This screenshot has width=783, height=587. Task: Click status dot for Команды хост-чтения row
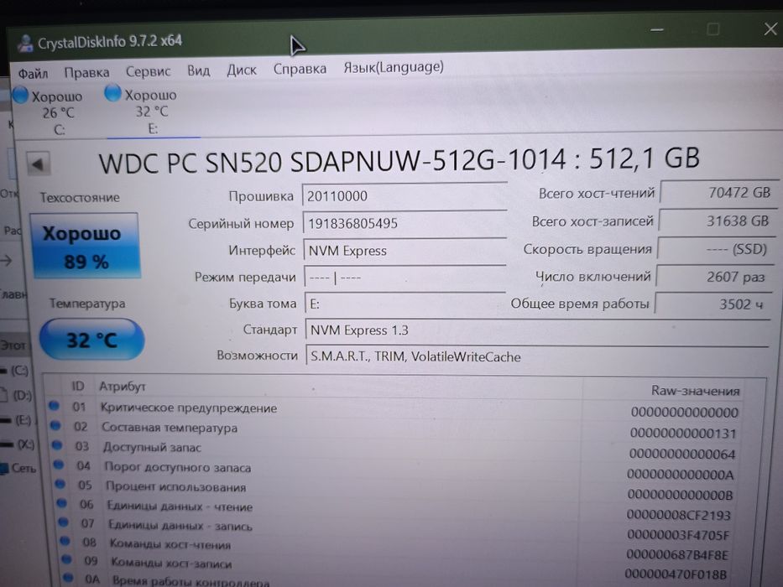65,541
